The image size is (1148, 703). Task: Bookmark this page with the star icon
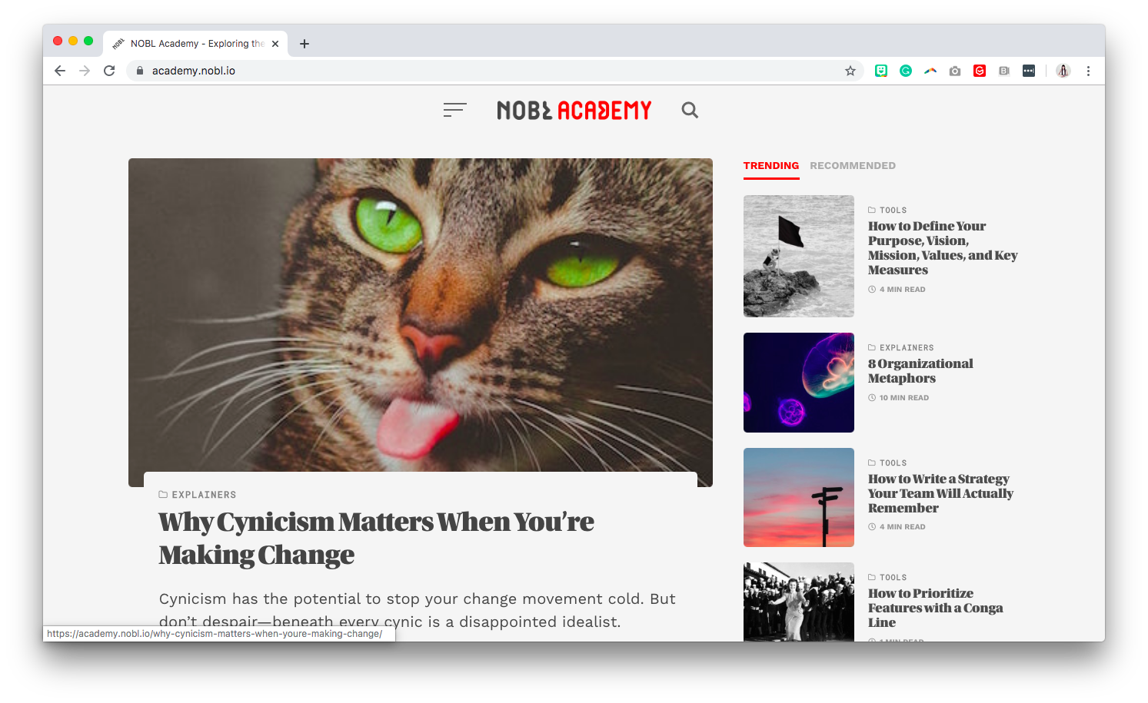click(x=850, y=71)
